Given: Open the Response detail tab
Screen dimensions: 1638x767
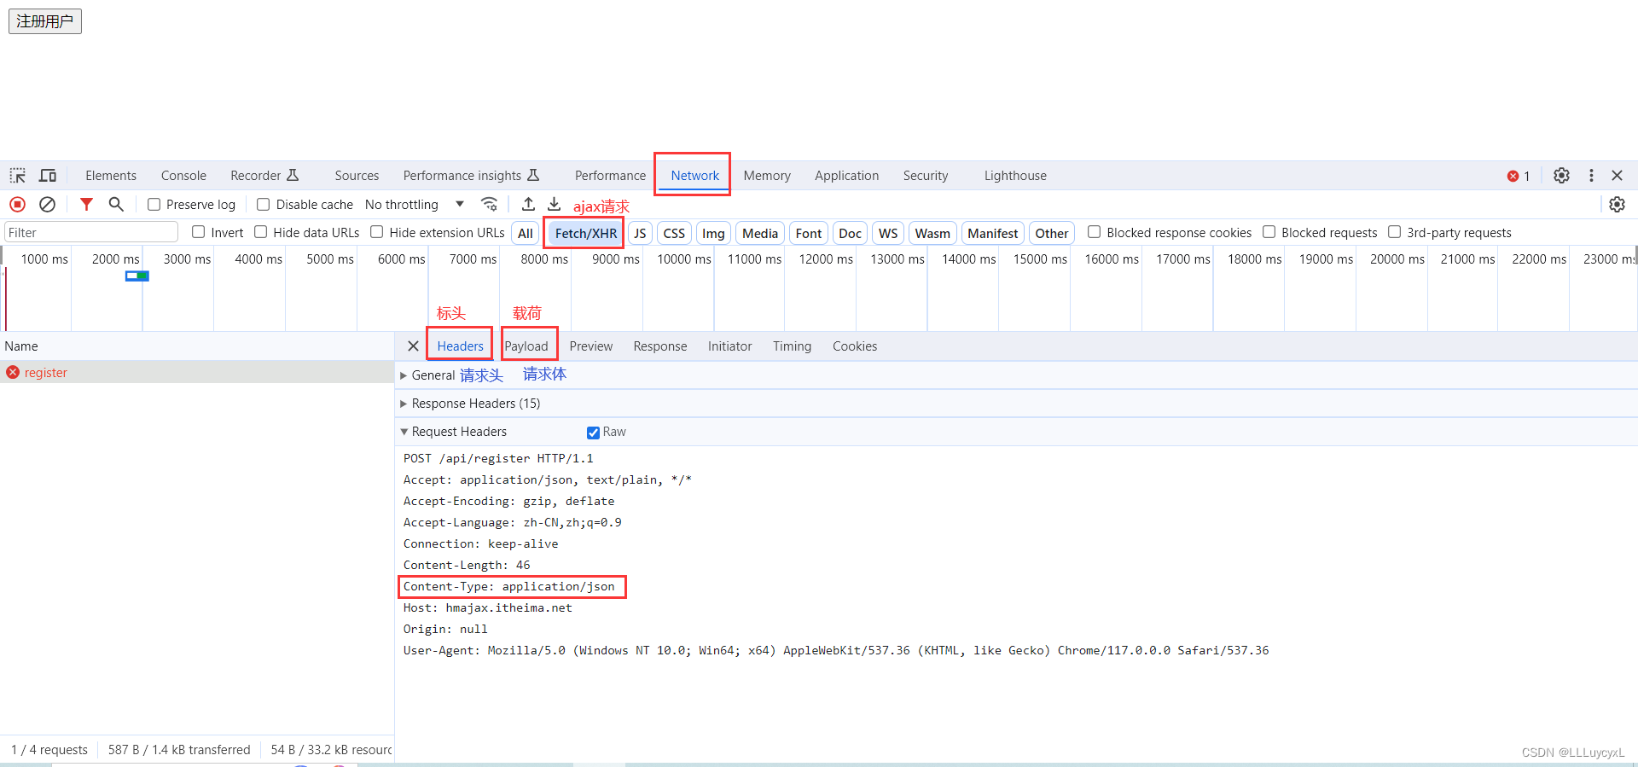Looking at the screenshot, I should 660,346.
